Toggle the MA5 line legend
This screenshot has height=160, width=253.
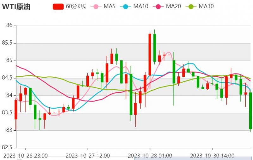103,6
